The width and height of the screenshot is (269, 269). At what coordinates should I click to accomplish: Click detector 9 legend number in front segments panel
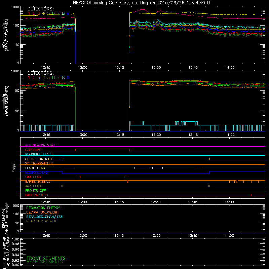68,13
